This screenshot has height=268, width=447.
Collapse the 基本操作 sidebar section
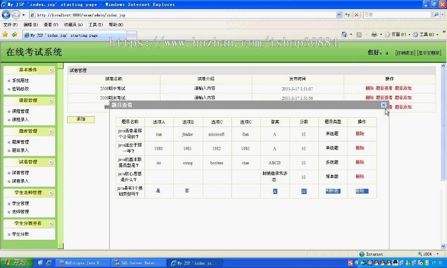click(x=51, y=70)
